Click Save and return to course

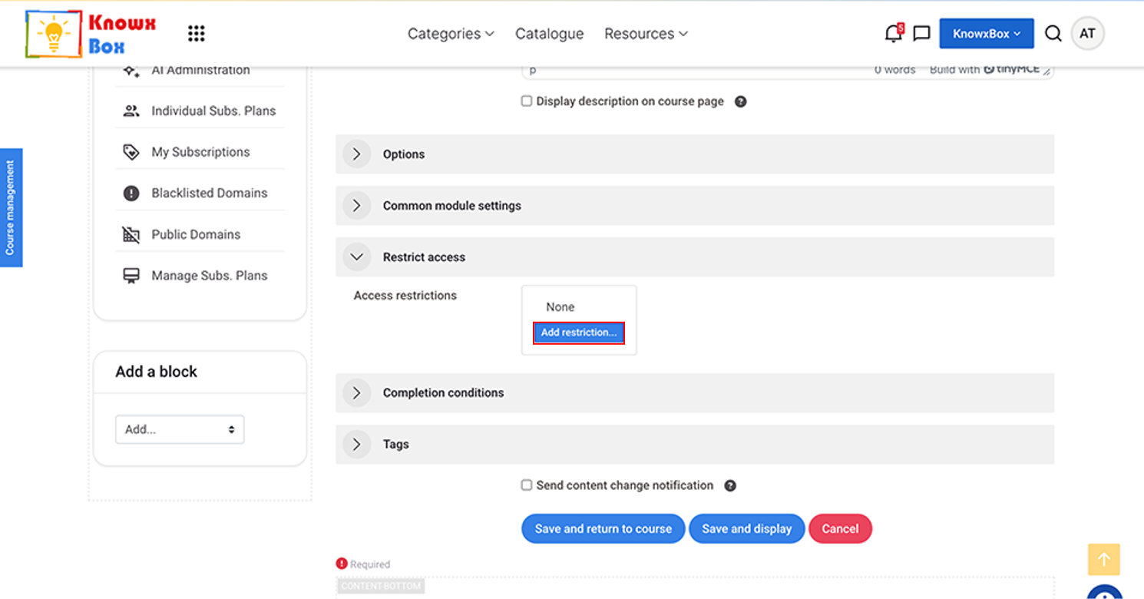pyautogui.click(x=603, y=528)
